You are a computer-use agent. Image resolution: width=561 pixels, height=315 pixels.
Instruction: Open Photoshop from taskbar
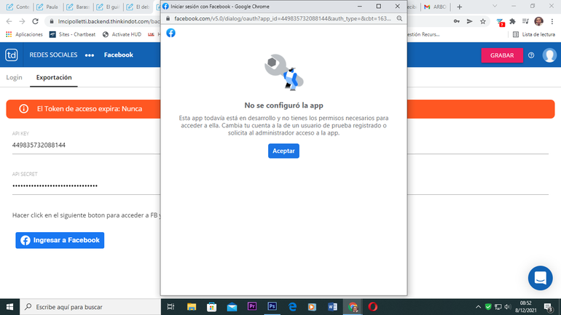(x=272, y=306)
